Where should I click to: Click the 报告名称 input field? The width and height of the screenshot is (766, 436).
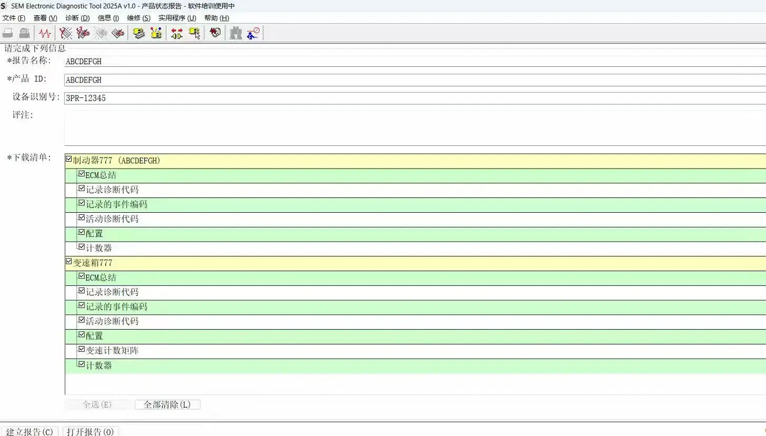415,61
